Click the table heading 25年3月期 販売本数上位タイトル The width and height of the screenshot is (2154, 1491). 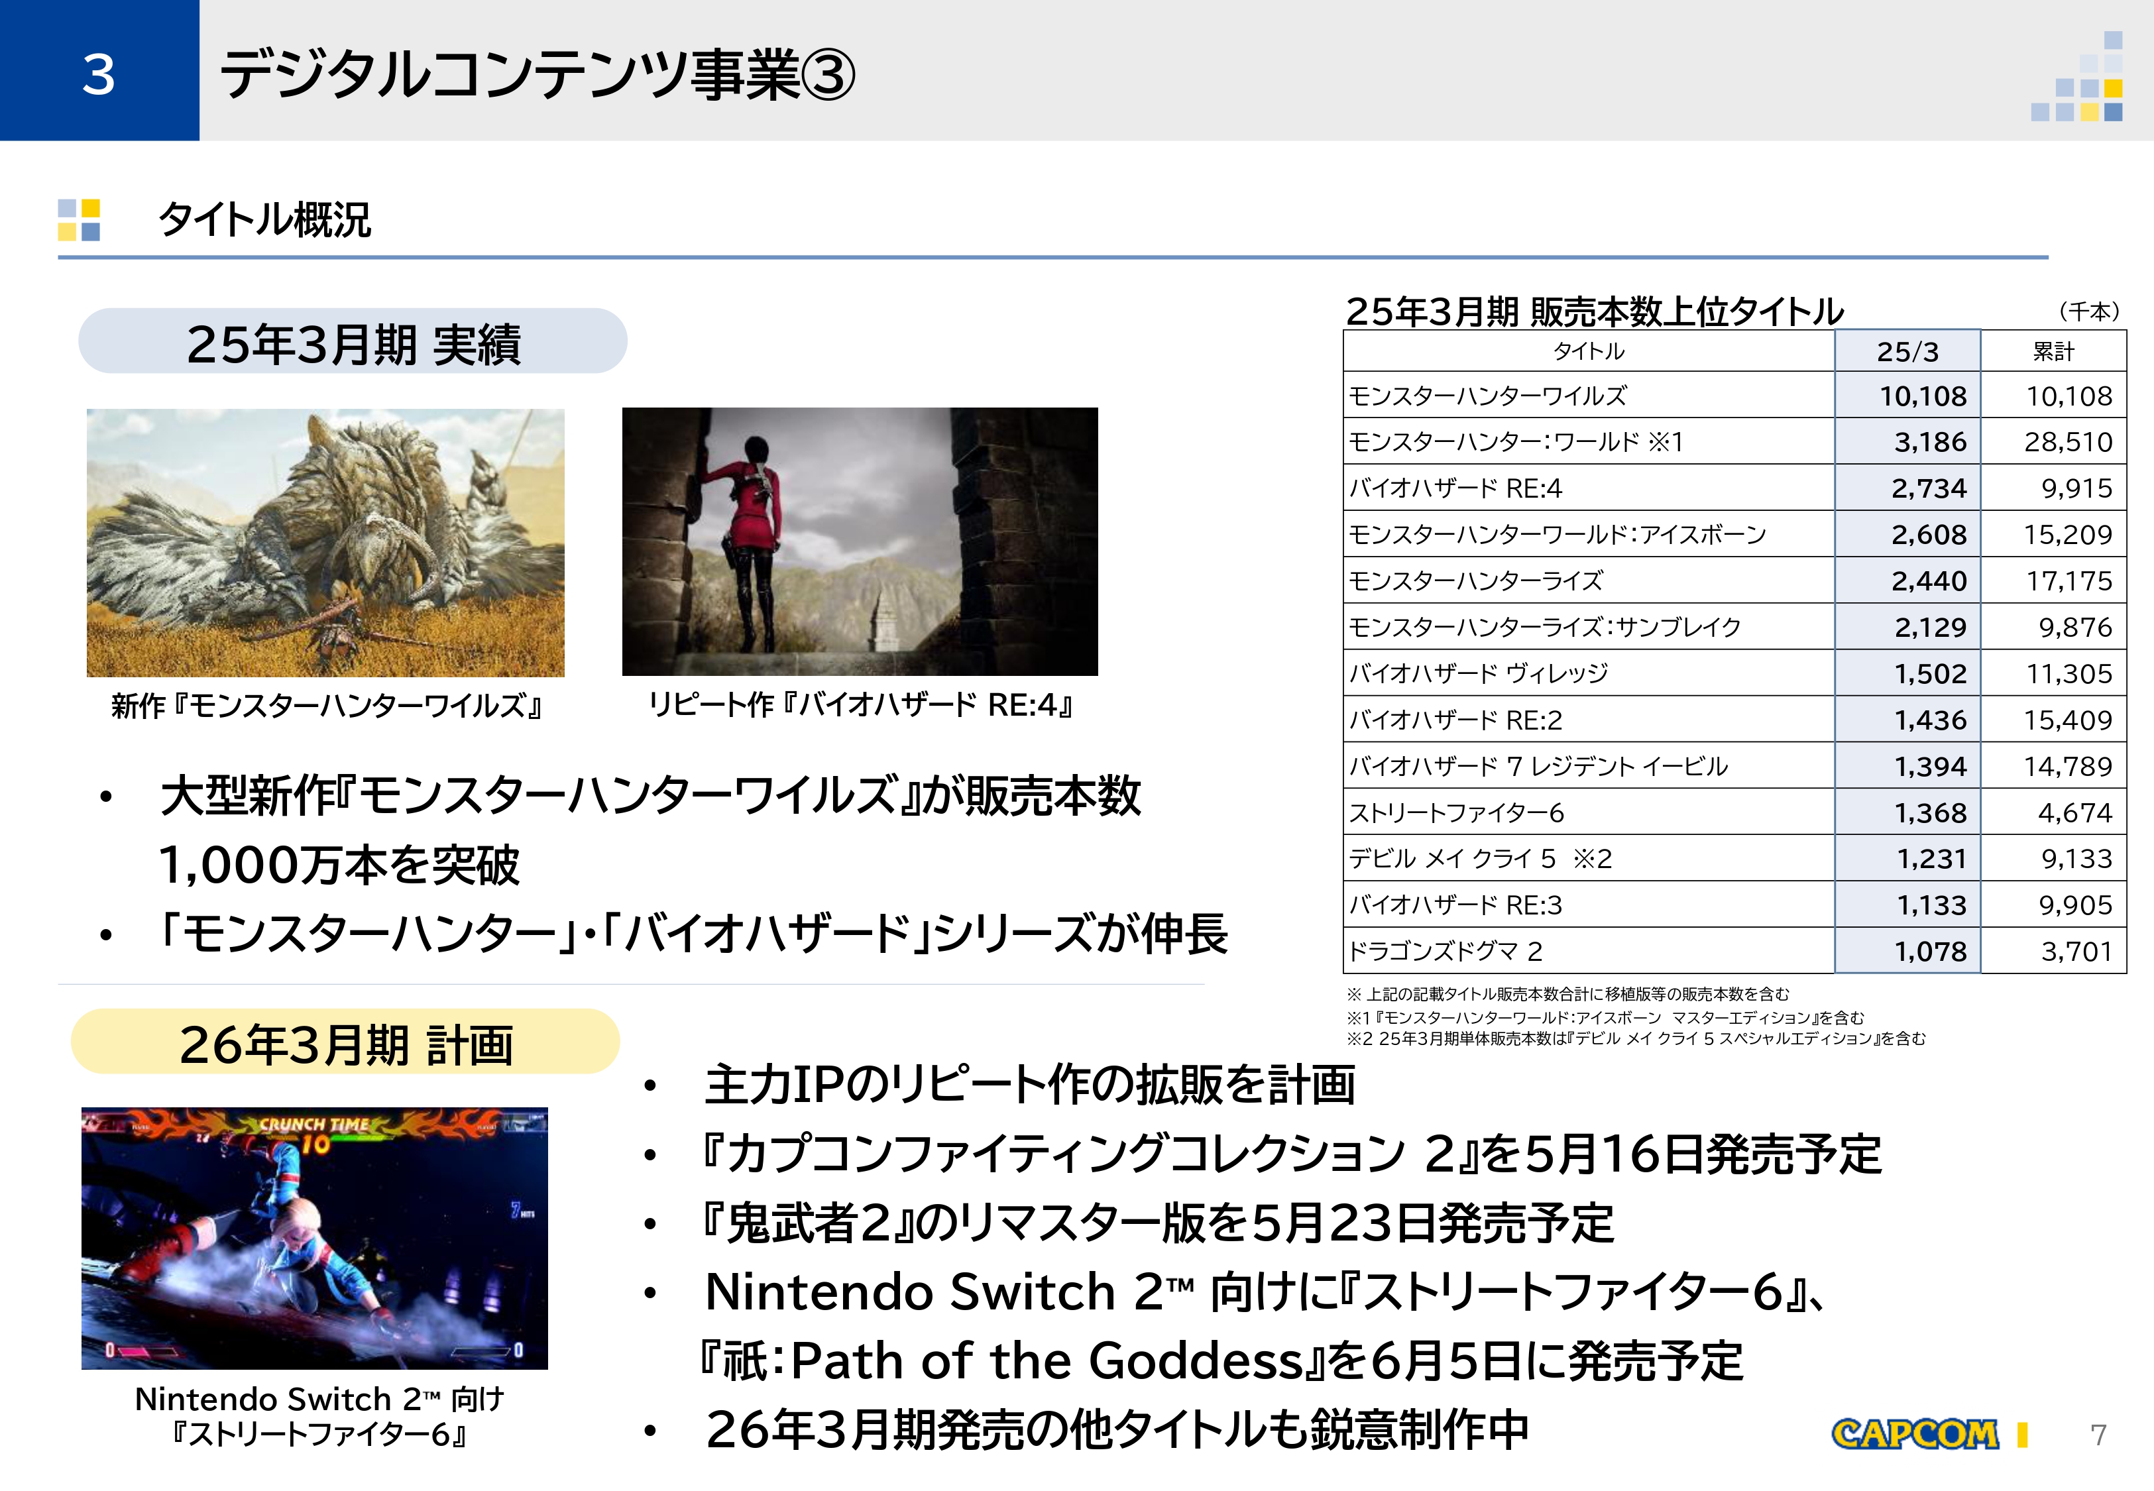point(1595,311)
